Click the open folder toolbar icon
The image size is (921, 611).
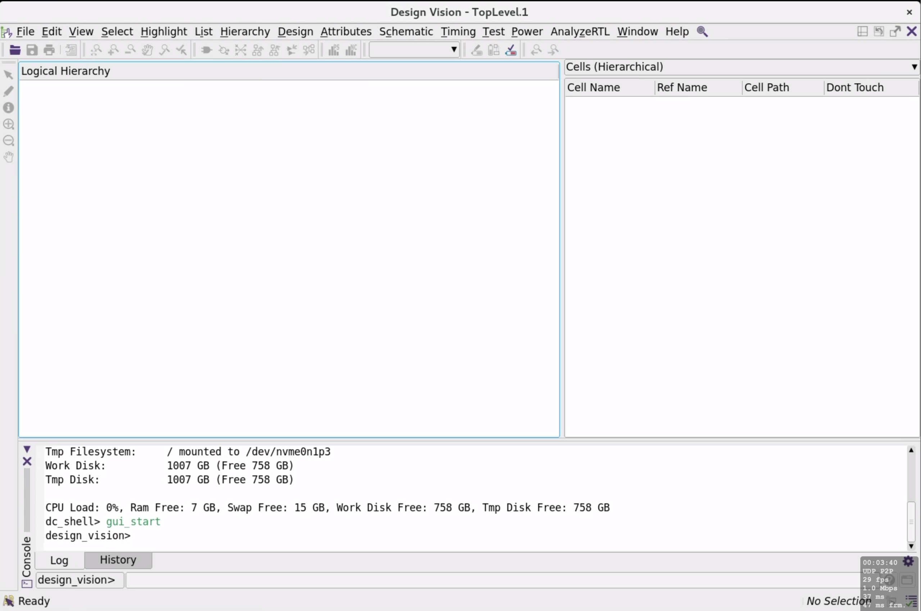click(x=15, y=50)
